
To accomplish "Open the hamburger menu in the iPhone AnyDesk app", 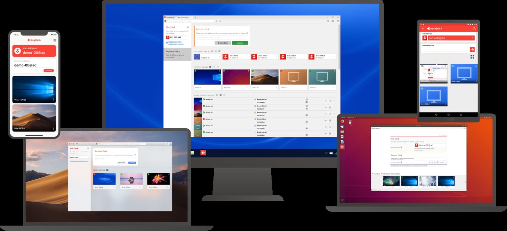I will click(55, 40).
